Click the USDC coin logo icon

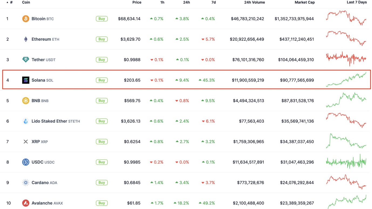[26, 162]
